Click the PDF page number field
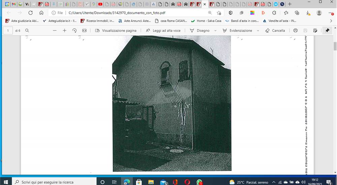Screen dimensions: 337x185 [x=8, y=31]
